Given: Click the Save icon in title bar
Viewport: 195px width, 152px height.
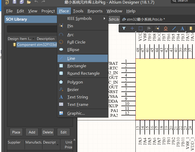Looking at the screenshot, I should (15, 2).
